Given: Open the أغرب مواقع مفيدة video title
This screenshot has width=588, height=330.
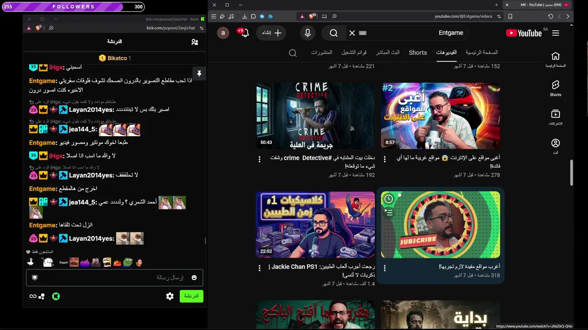Looking at the screenshot, I should point(469,267).
